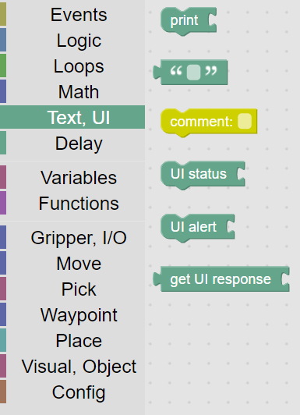Click the print block
Viewport: 300px width, 415px height.
click(189, 21)
